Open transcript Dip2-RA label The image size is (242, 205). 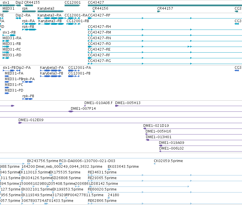coord(23,15)
